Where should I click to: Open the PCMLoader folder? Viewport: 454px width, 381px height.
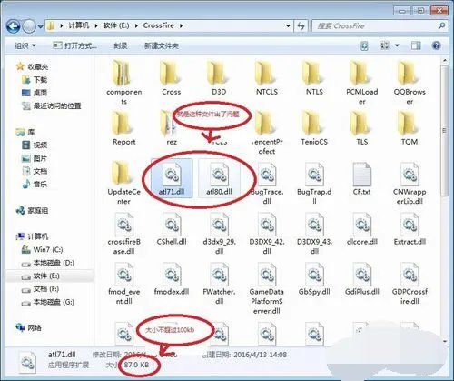[362, 82]
